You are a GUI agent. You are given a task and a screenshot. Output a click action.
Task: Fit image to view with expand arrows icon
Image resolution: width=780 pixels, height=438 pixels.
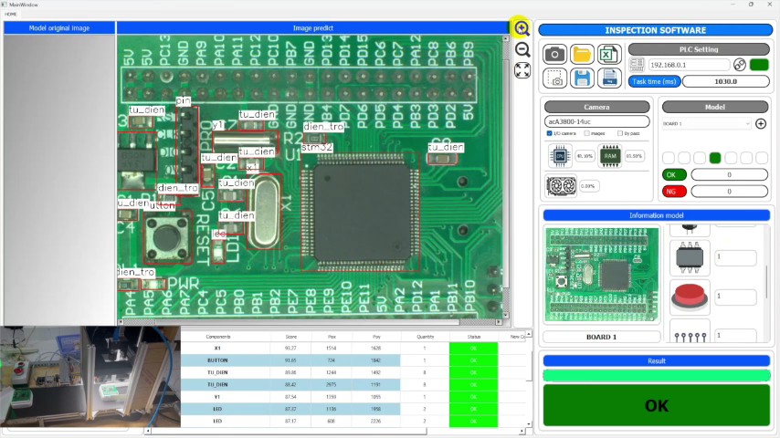point(522,70)
